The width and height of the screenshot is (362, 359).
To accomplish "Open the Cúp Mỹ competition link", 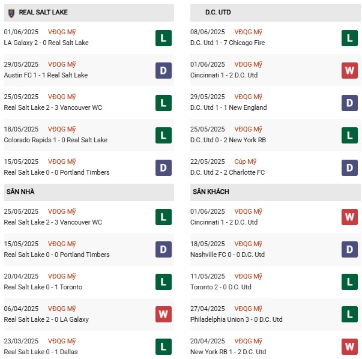I will click(246, 161).
